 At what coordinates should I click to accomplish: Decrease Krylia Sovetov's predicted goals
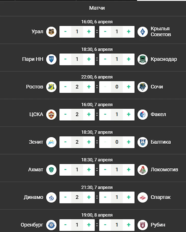(105, 32)
